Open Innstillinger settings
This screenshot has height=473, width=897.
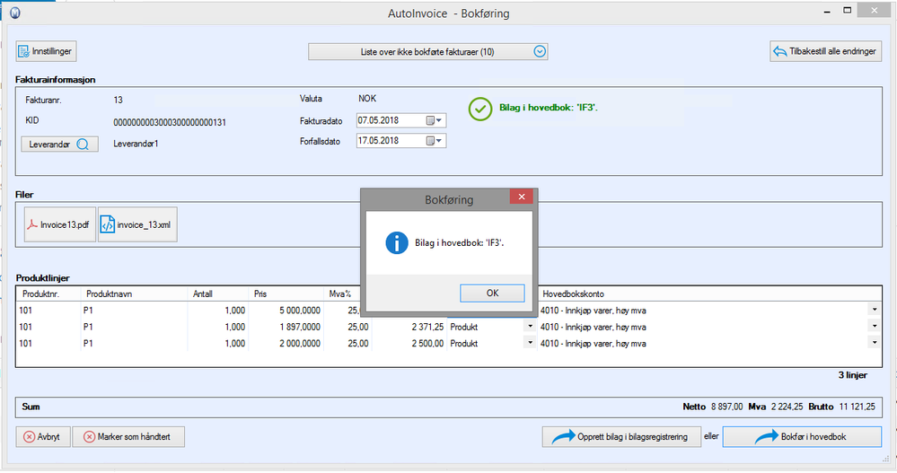(x=47, y=51)
